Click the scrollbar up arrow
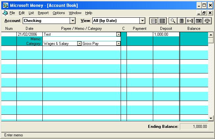 (x=211, y=35)
